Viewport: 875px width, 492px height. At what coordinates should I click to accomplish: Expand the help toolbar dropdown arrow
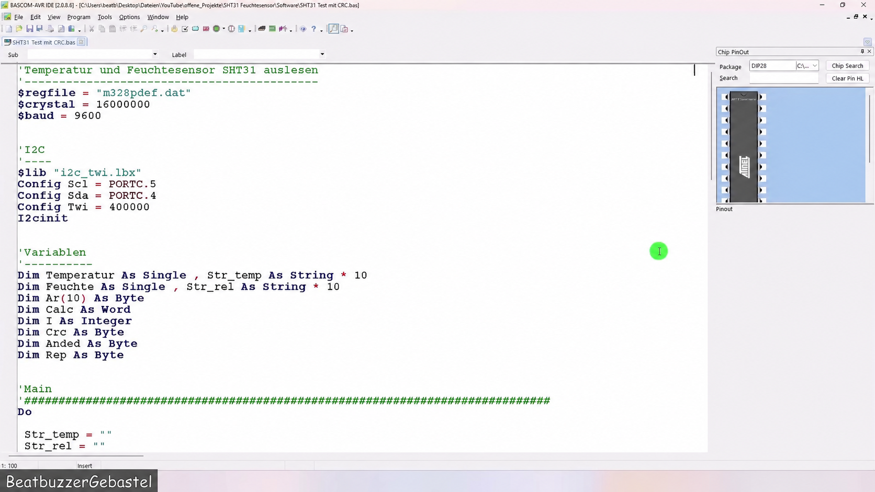point(321,30)
